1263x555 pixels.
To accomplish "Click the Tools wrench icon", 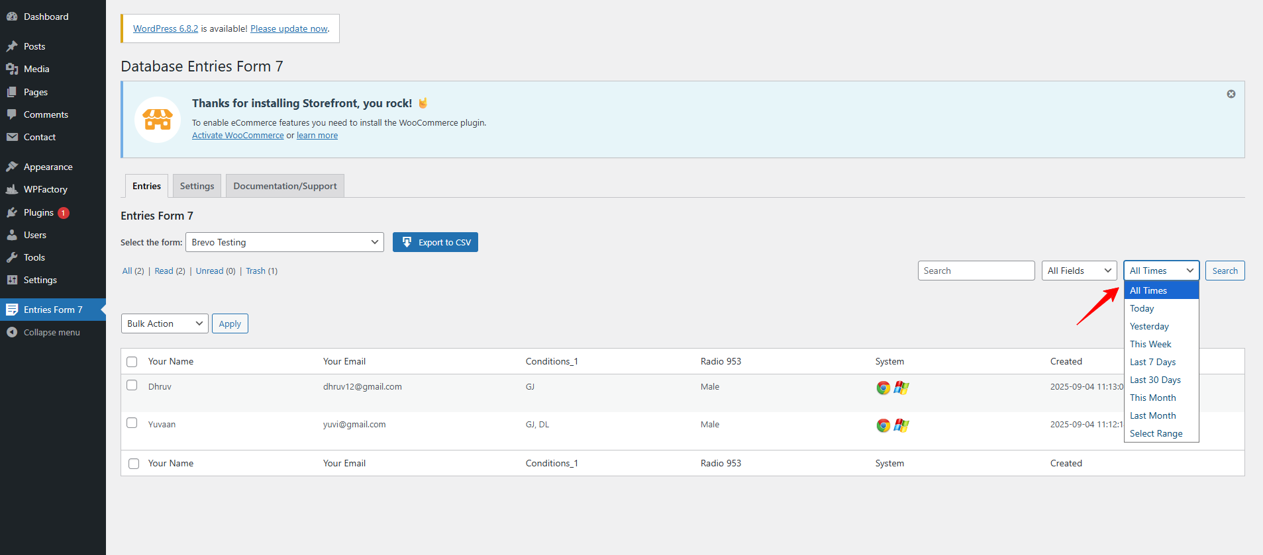I will (12, 257).
